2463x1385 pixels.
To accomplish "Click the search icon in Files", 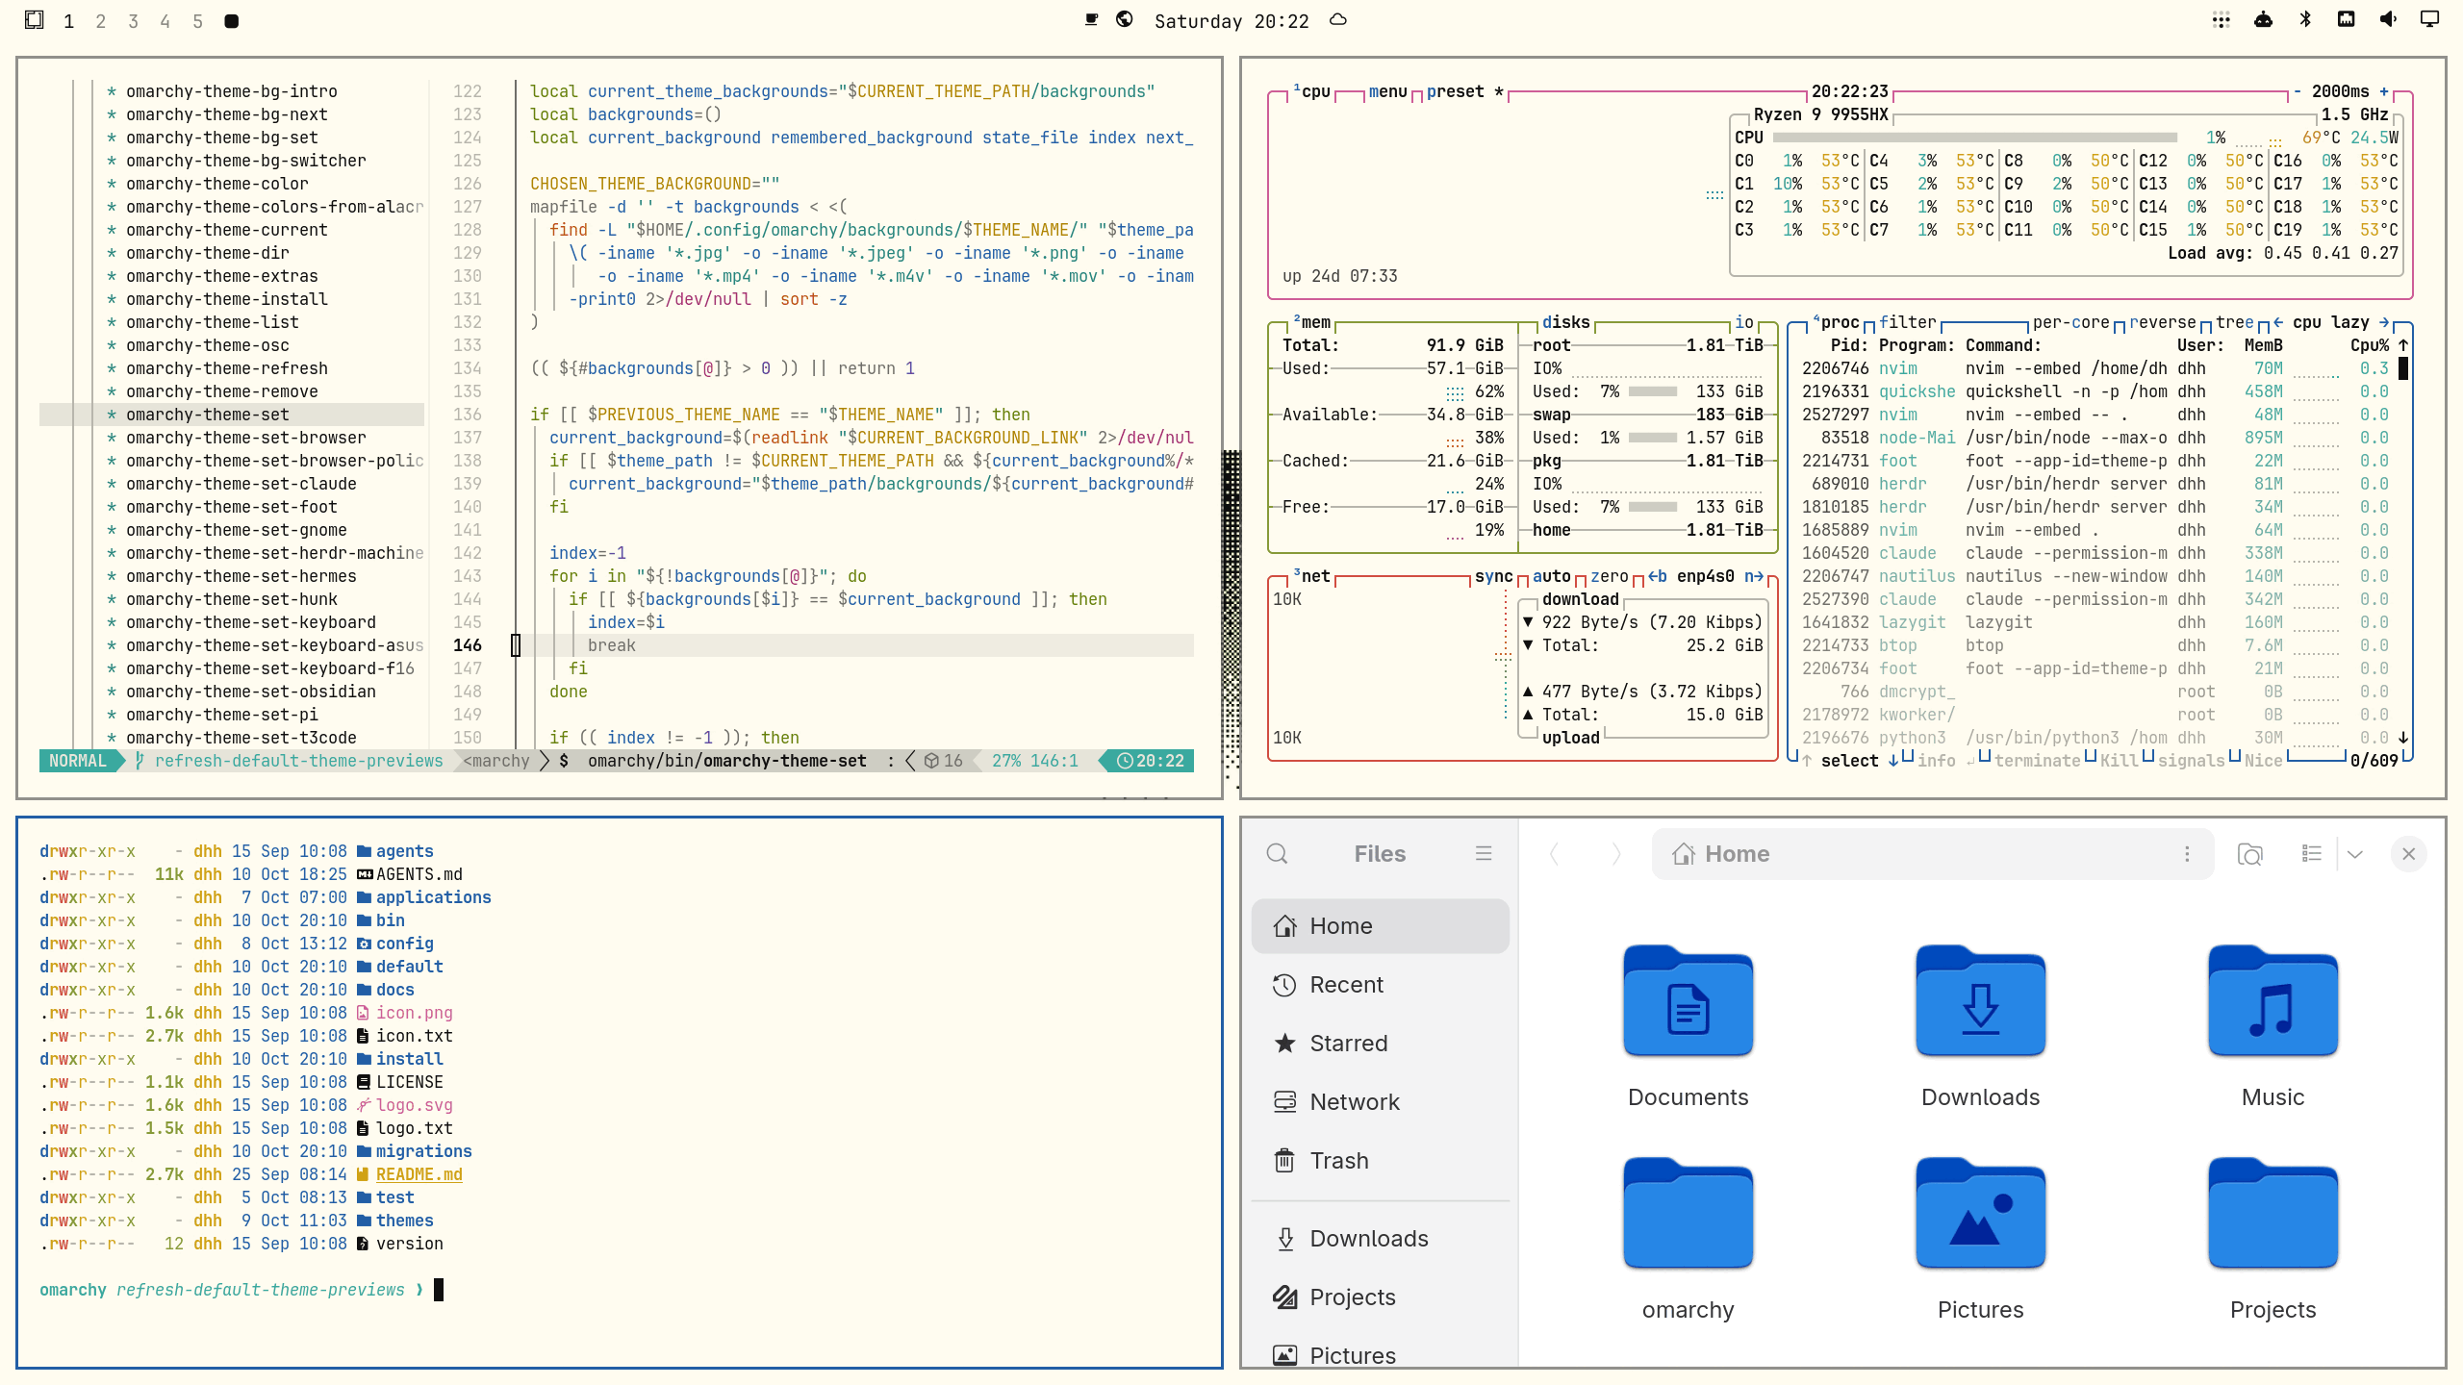I will 1277,854.
